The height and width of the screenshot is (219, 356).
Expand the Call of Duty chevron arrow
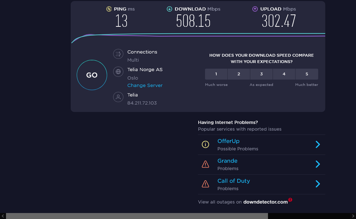point(317,184)
